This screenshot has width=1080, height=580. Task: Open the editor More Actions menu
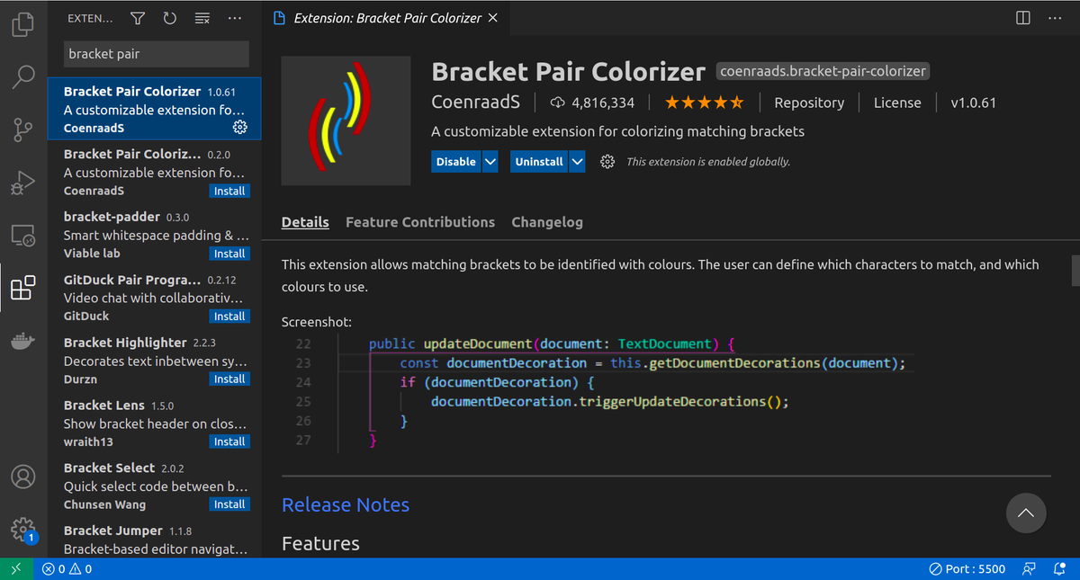tap(1055, 17)
